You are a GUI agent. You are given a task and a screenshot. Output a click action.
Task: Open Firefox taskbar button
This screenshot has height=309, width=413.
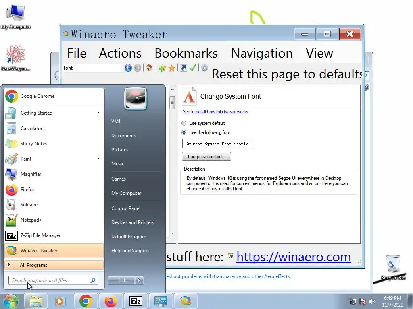pos(111,301)
